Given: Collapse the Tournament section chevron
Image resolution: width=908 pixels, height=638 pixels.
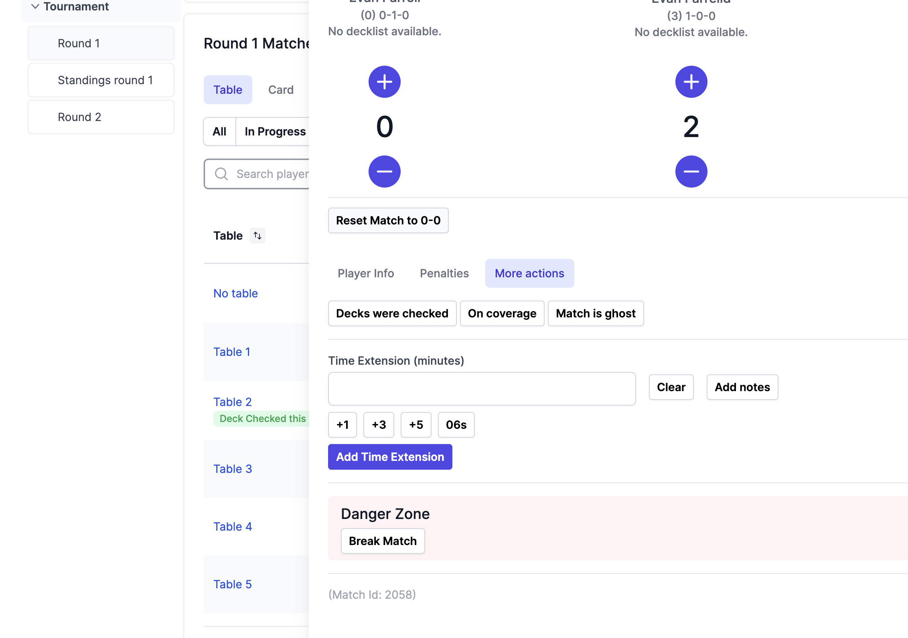Looking at the screenshot, I should click(x=35, y=6).
